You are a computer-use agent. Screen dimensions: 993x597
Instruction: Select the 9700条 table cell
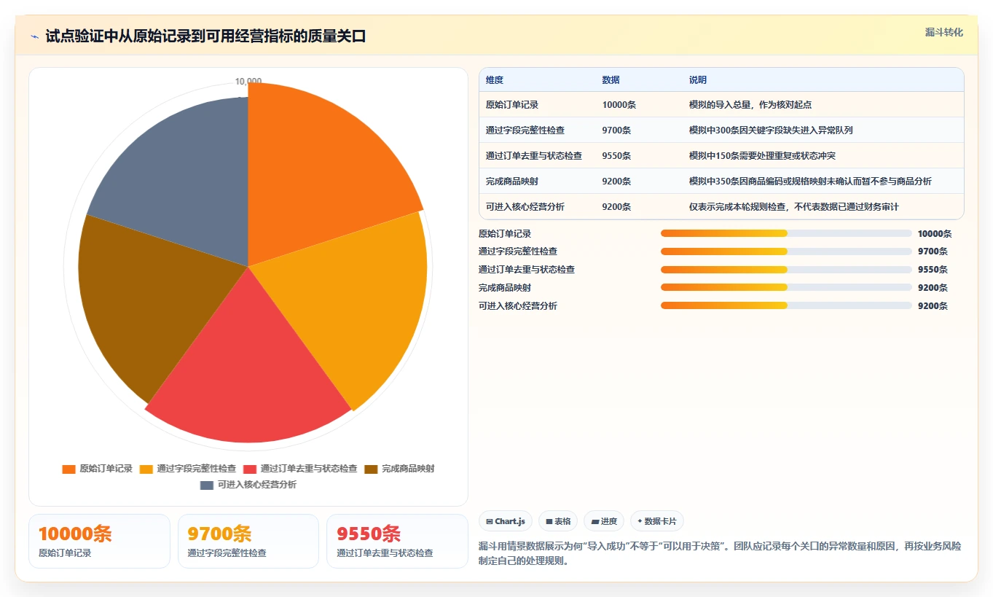617,130
